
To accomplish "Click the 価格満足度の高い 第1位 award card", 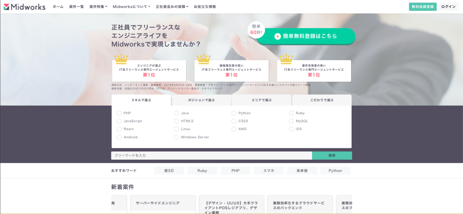I will (231, 71).
